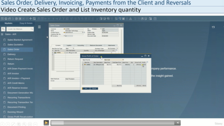Click the Sales Employee field Brad Thompson
Image resolution: width=224 pixels, height=126 pixels.
coord(73,79)
